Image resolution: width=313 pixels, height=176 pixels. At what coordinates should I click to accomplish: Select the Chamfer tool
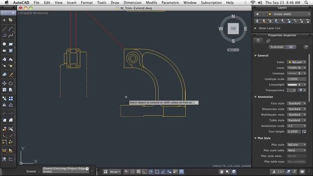tap(11, 120)
